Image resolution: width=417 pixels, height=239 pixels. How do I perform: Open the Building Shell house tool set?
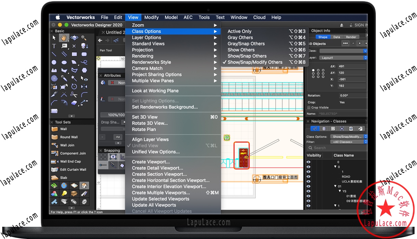point(84,186)
